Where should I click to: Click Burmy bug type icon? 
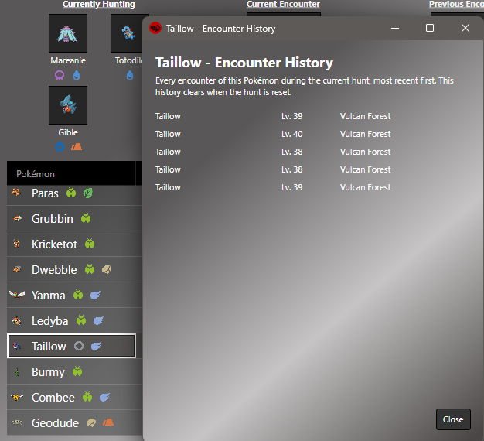[77, 371]
